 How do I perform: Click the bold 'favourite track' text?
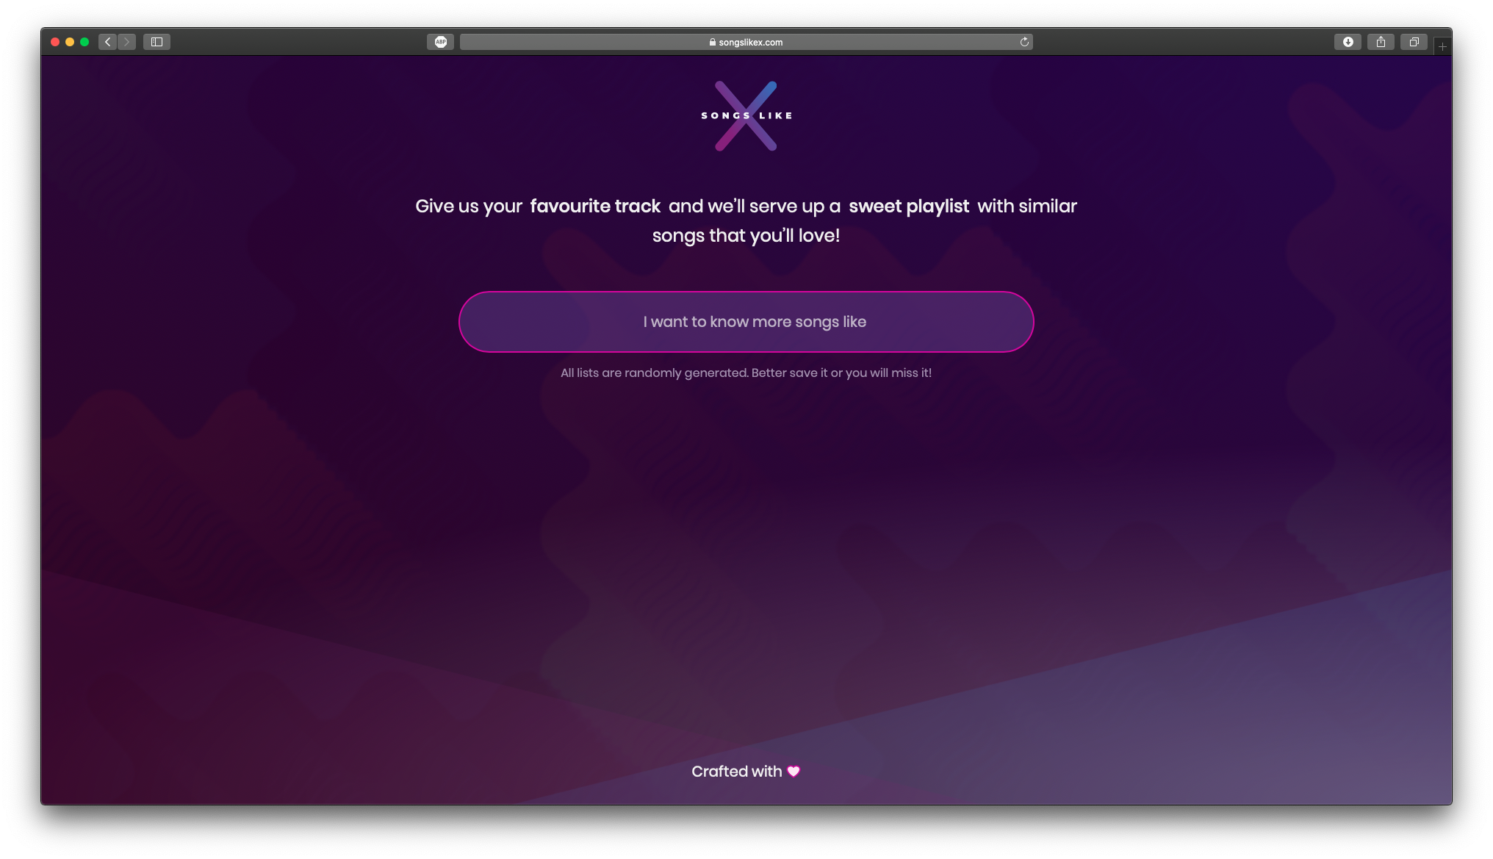click(595, 206)
